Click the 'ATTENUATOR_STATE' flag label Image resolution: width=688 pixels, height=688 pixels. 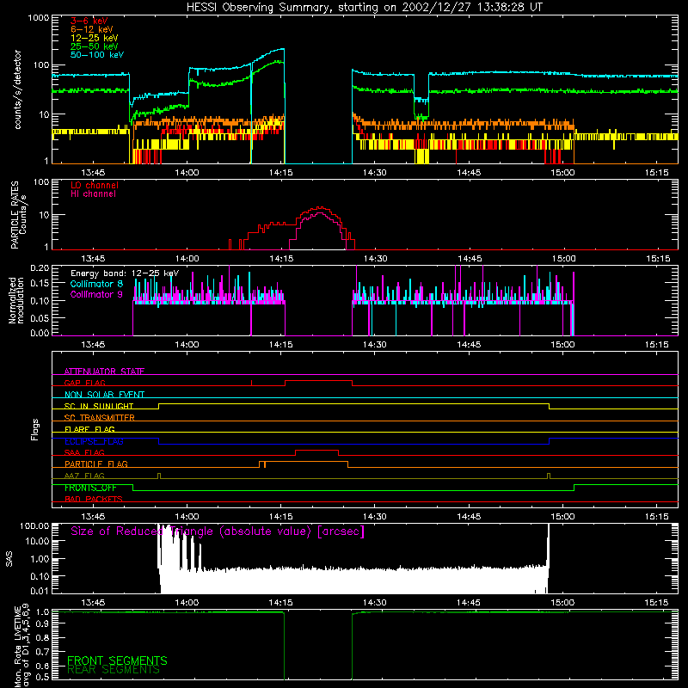(104, 372)
